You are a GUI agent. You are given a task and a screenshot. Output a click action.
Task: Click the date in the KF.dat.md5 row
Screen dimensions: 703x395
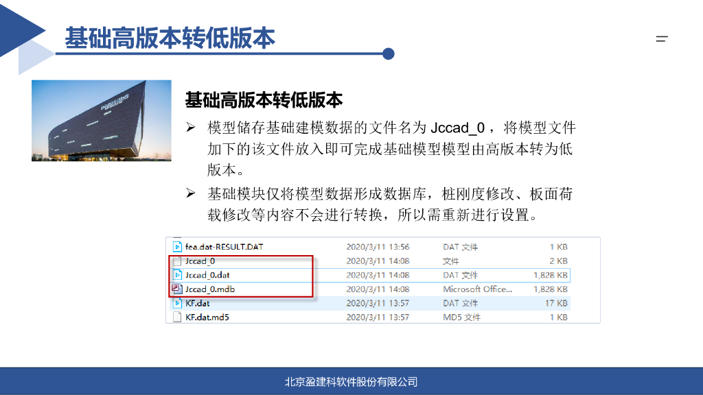click(378, 317)
